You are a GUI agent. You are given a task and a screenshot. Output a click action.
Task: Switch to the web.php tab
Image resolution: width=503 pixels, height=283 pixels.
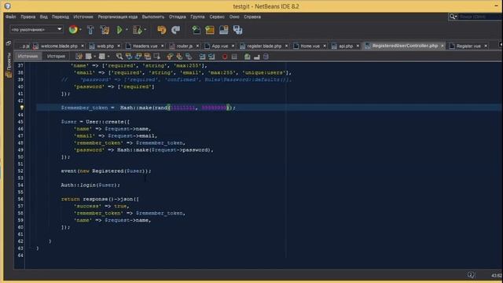(x=105, y=46)
